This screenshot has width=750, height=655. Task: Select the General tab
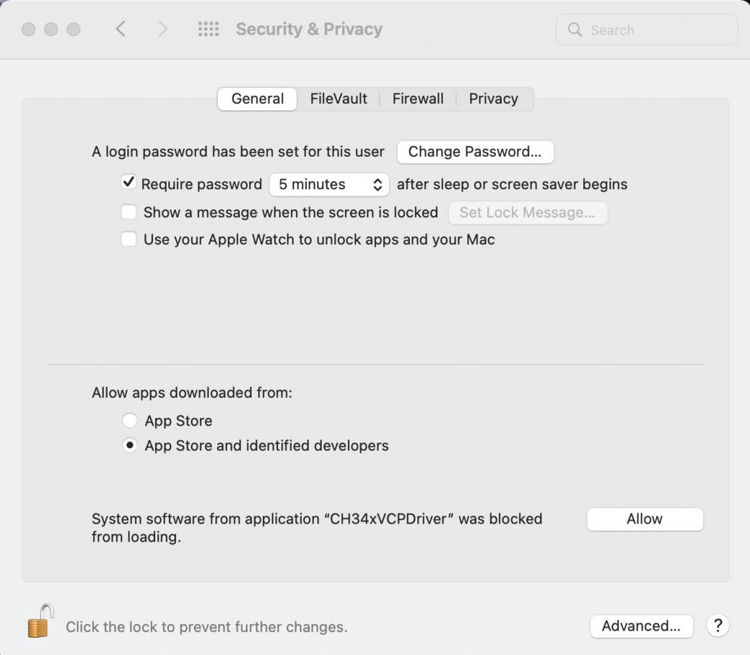(258, 99)
